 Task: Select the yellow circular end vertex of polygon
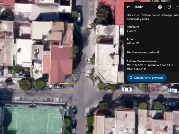[72, 83]
